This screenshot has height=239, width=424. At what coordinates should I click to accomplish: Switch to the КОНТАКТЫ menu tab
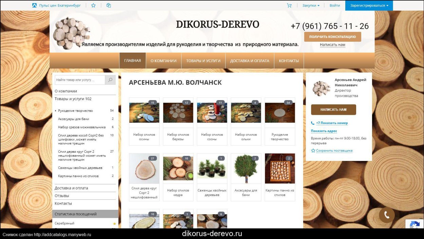pyautogui.click(x=289, y=61)
